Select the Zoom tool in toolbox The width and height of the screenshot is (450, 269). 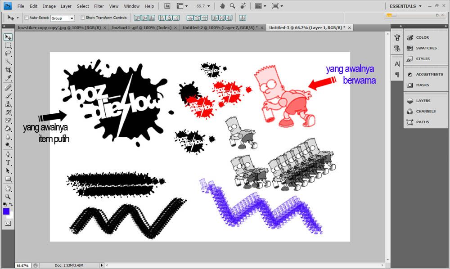[8, 197]
